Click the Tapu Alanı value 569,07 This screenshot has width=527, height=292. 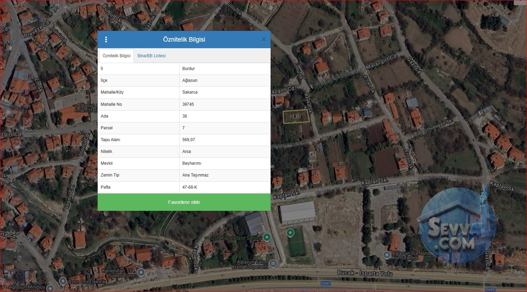(189, 140)
